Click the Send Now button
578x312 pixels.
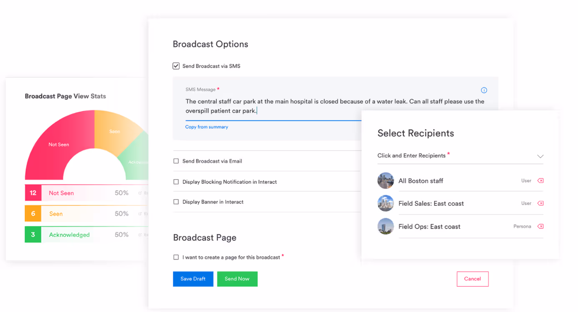point(237,279)
